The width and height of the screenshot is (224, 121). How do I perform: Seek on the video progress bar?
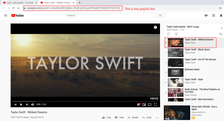85,101
